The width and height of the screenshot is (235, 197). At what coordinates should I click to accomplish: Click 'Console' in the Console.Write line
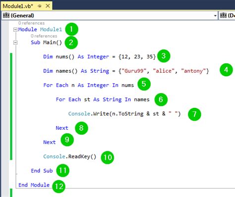tap(79, 114)
